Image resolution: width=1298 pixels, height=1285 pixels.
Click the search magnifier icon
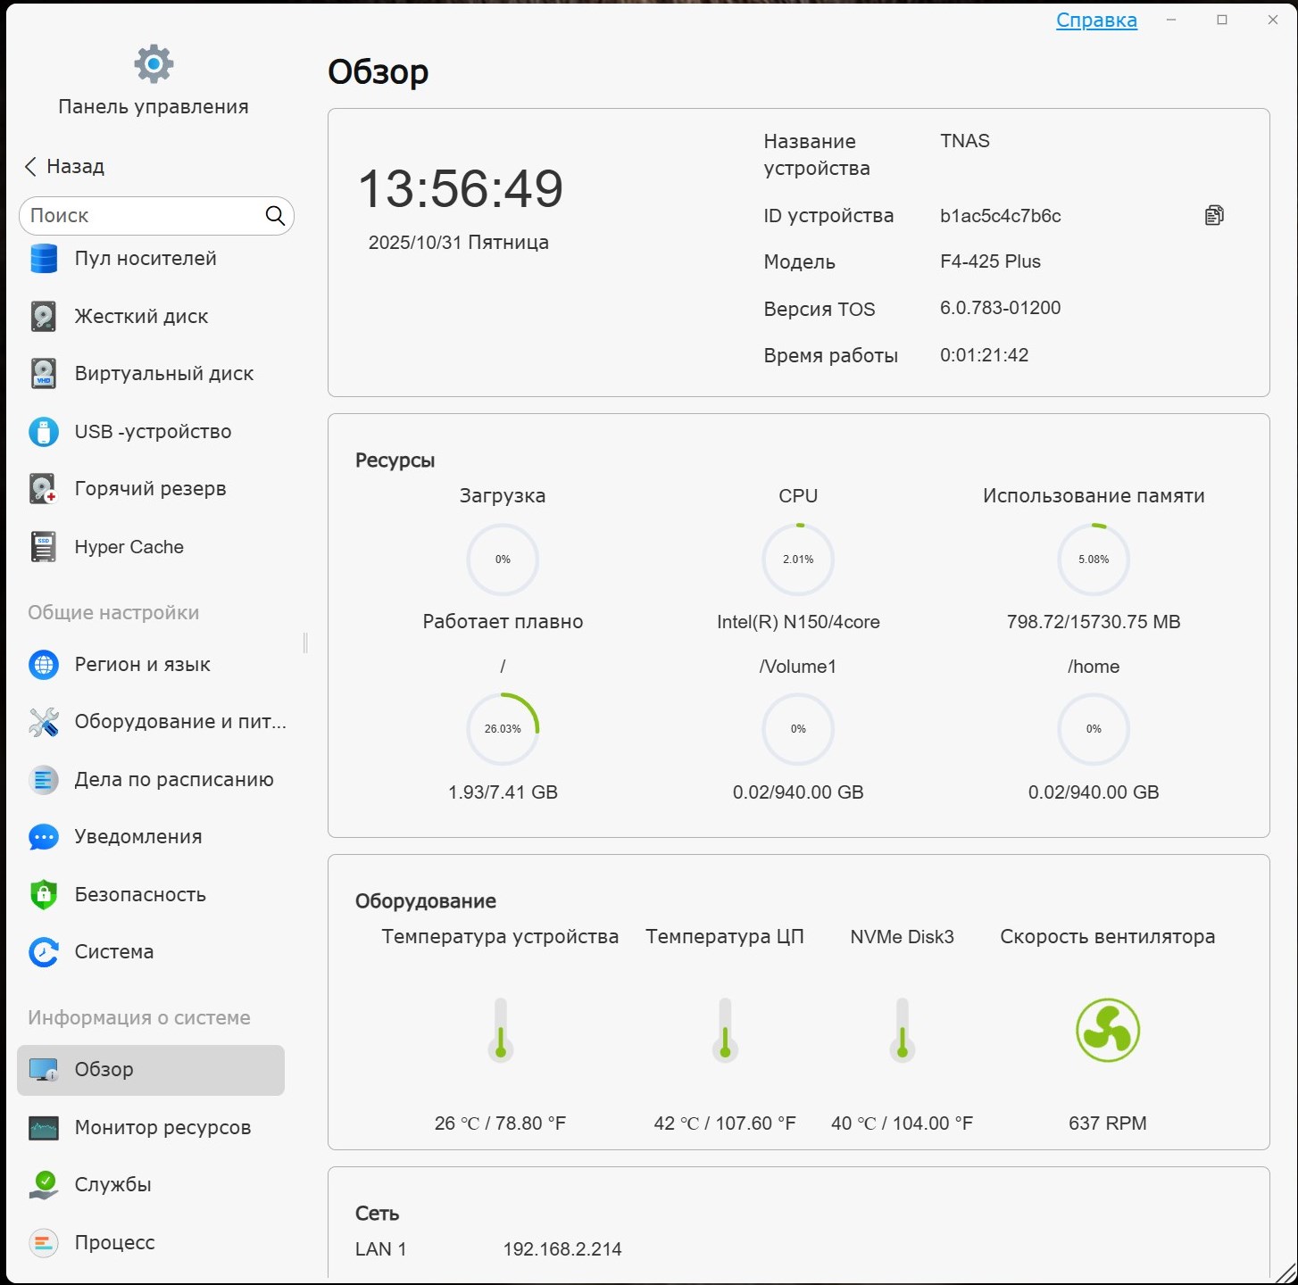point(275,216)
